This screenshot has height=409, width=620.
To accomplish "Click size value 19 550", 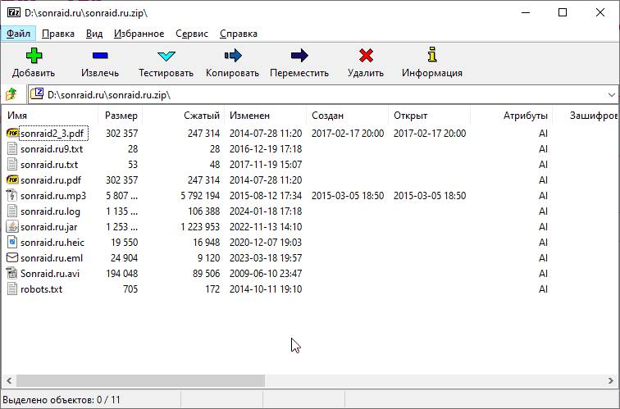I will tap(124, 243).
